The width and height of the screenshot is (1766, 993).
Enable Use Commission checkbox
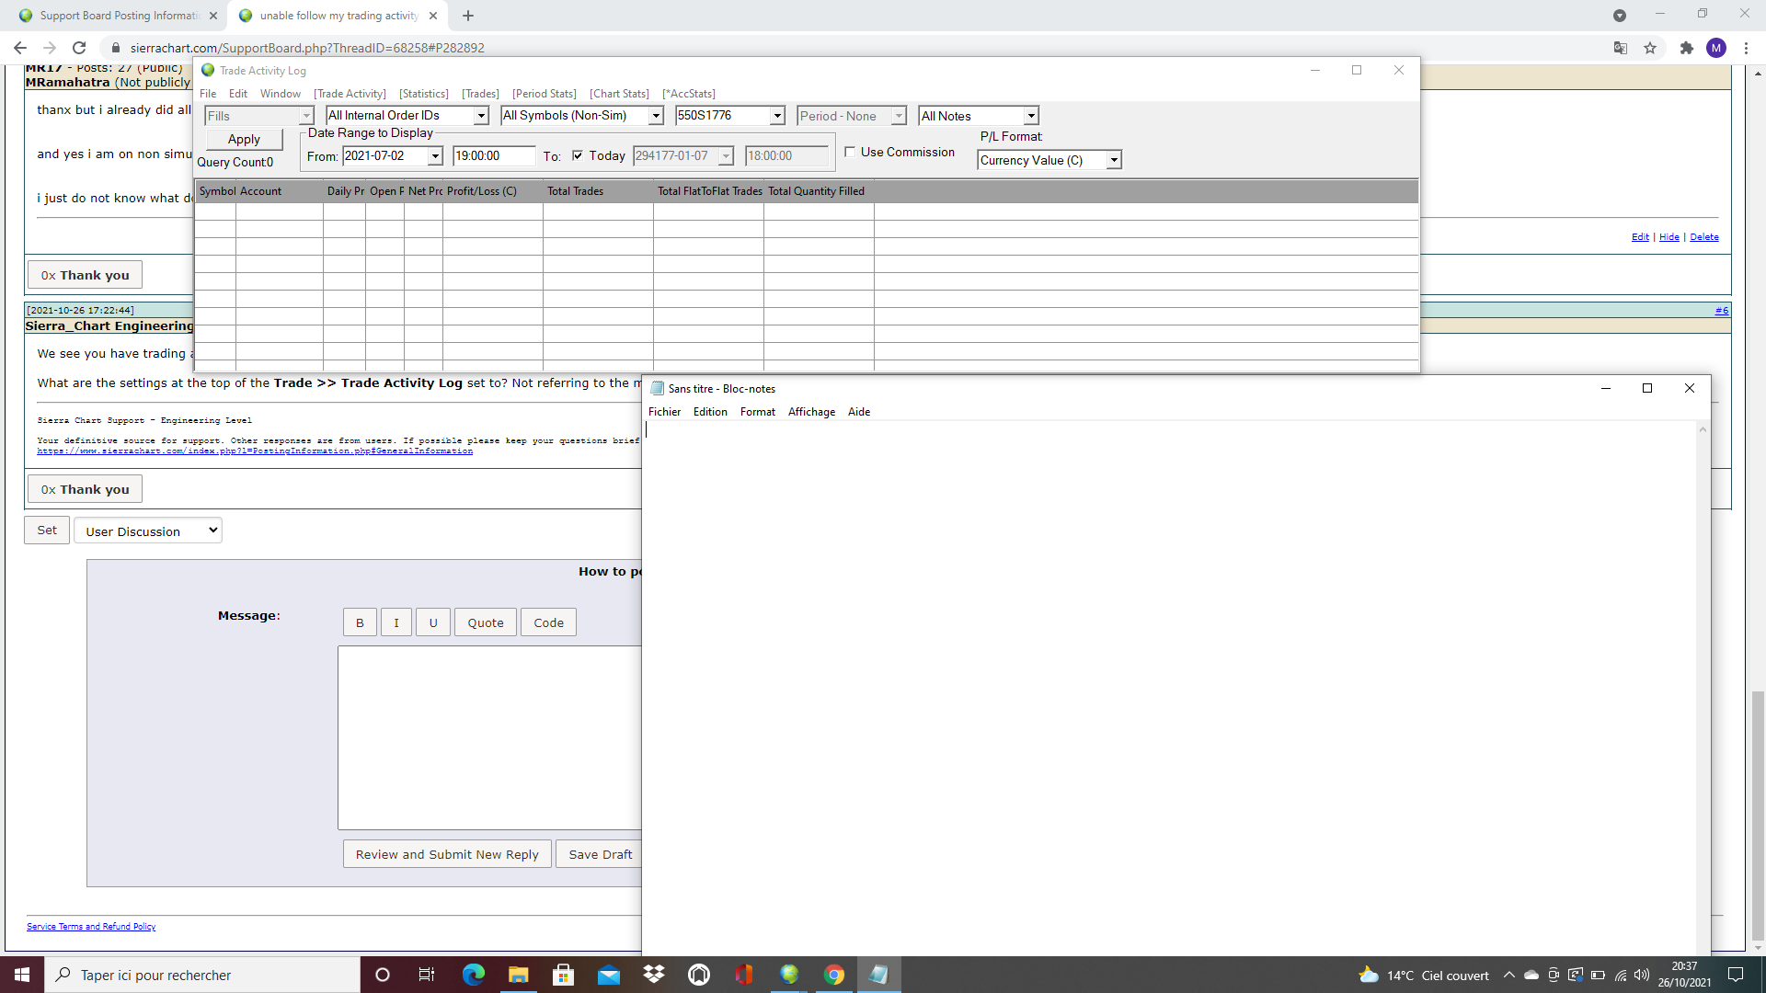(850, 153)
